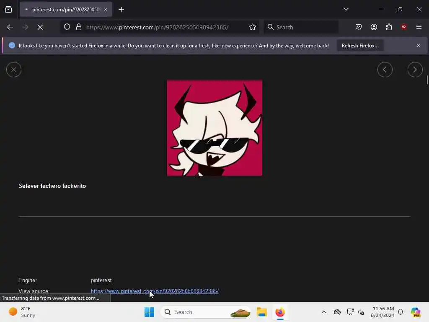Open Save to Pocket
The width and height of the screenshot is (429, 322).
[x=359, y=27]
